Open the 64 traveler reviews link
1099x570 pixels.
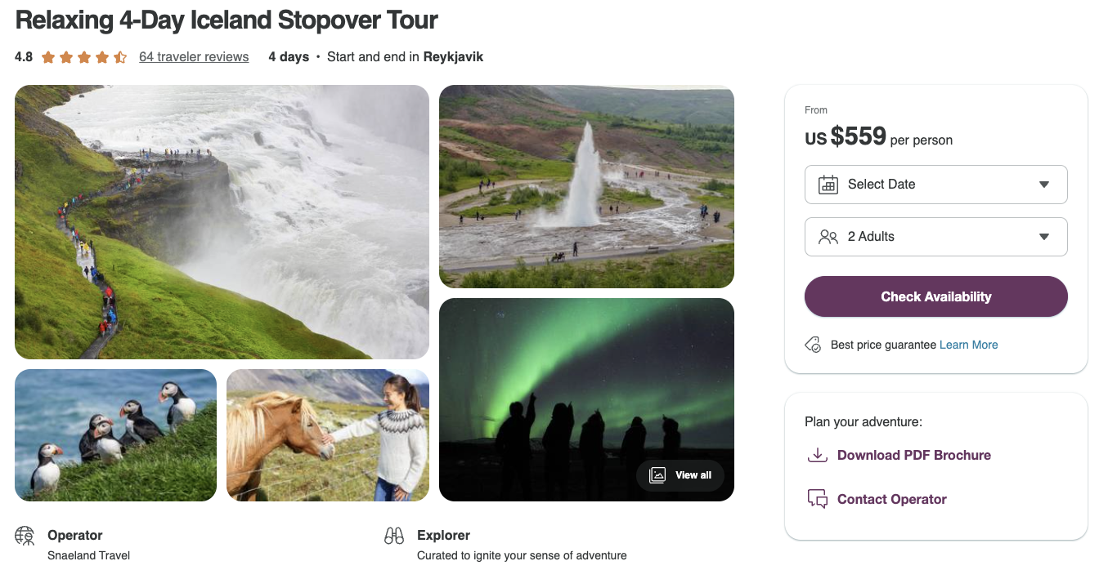point(194,57)
